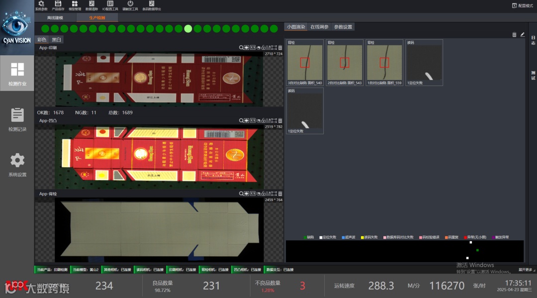
Task: Click green defect marker in black timeline chart
Action: click(477, 250)
